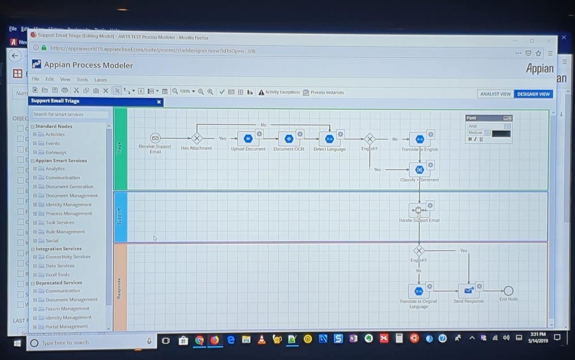The height and width of the screenshot is (360, 575).
Task: Open the Tools menu
Action: (82, 80)
